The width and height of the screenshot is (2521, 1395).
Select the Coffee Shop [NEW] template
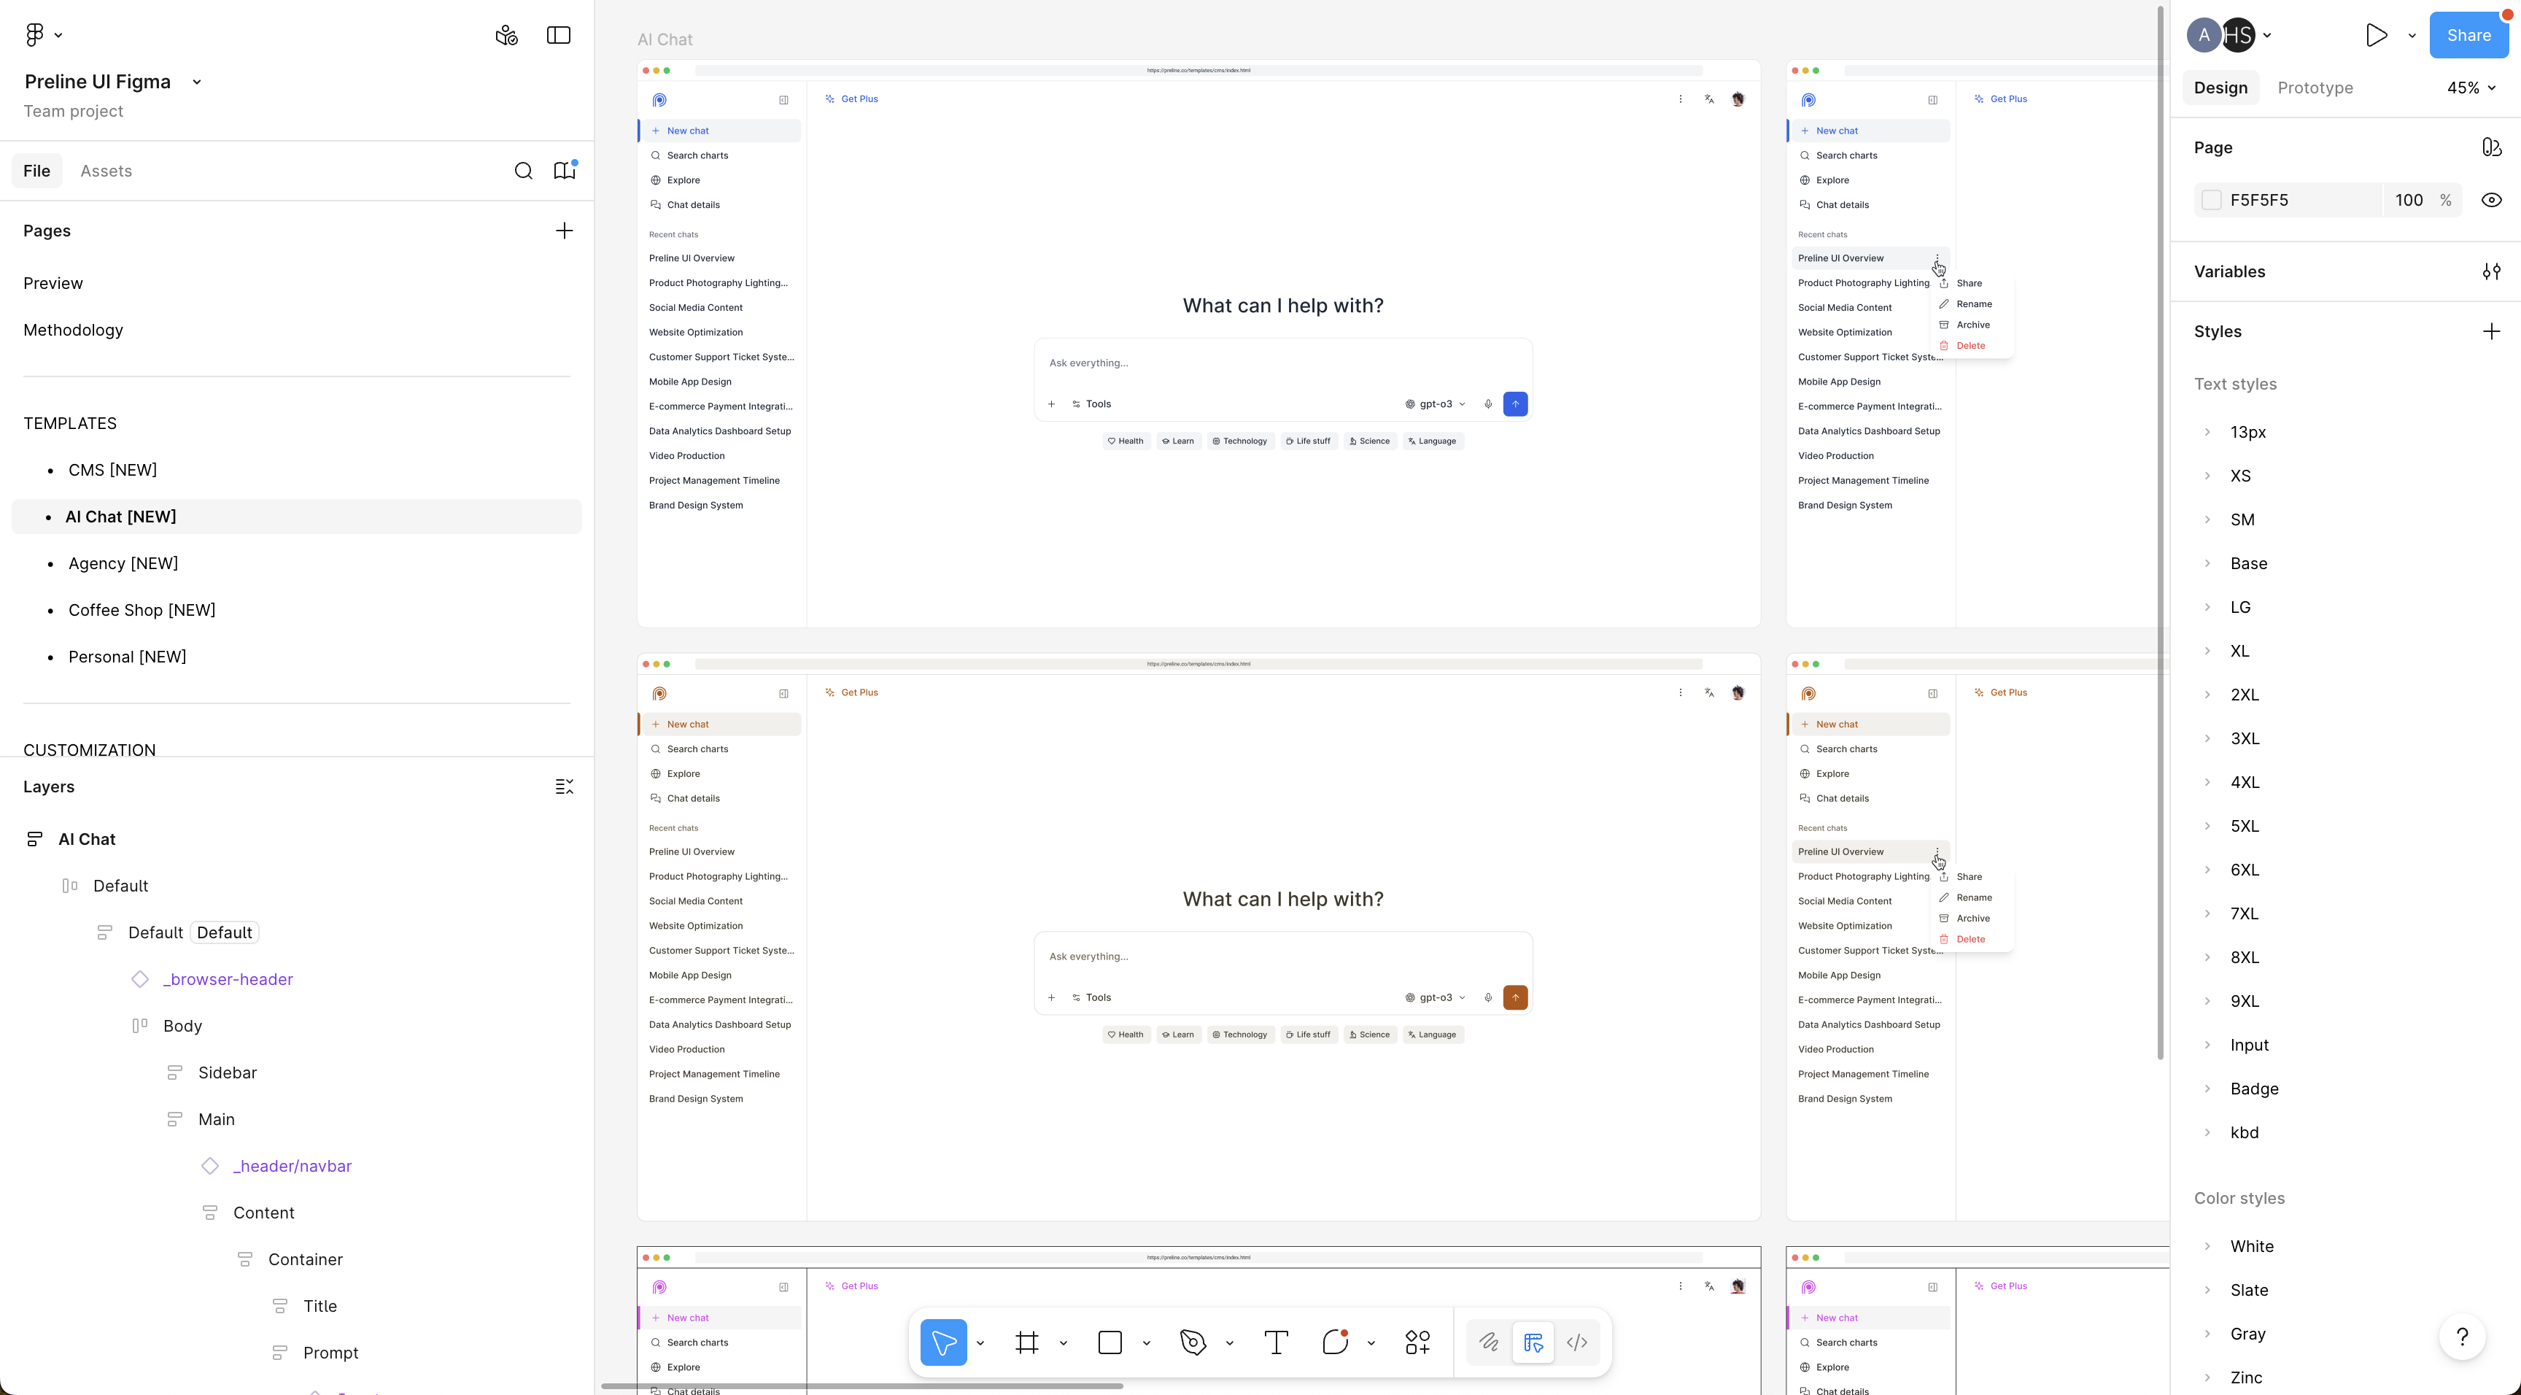[142, 610]
